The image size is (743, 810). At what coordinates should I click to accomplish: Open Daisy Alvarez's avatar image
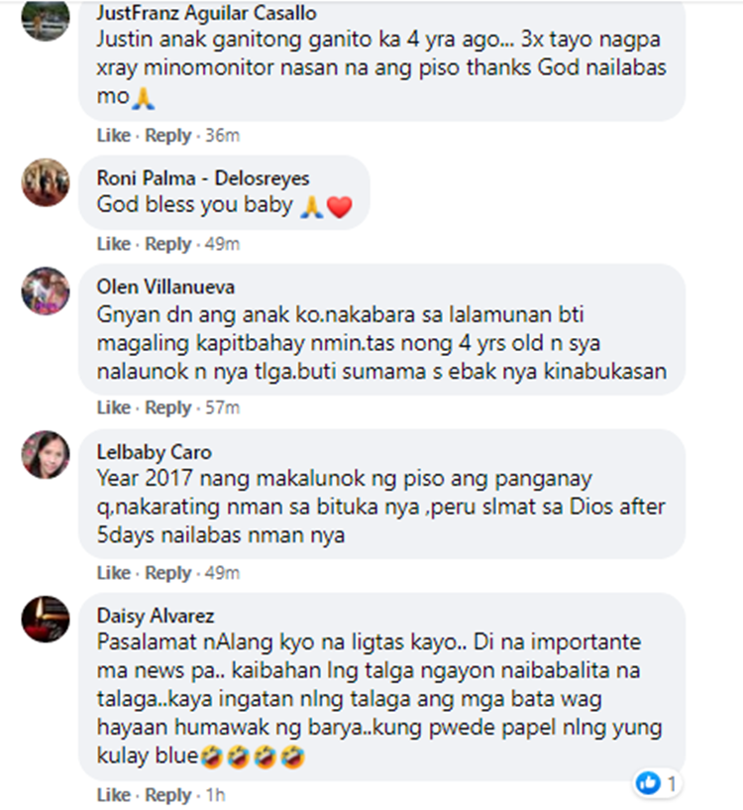coord(46,619)
